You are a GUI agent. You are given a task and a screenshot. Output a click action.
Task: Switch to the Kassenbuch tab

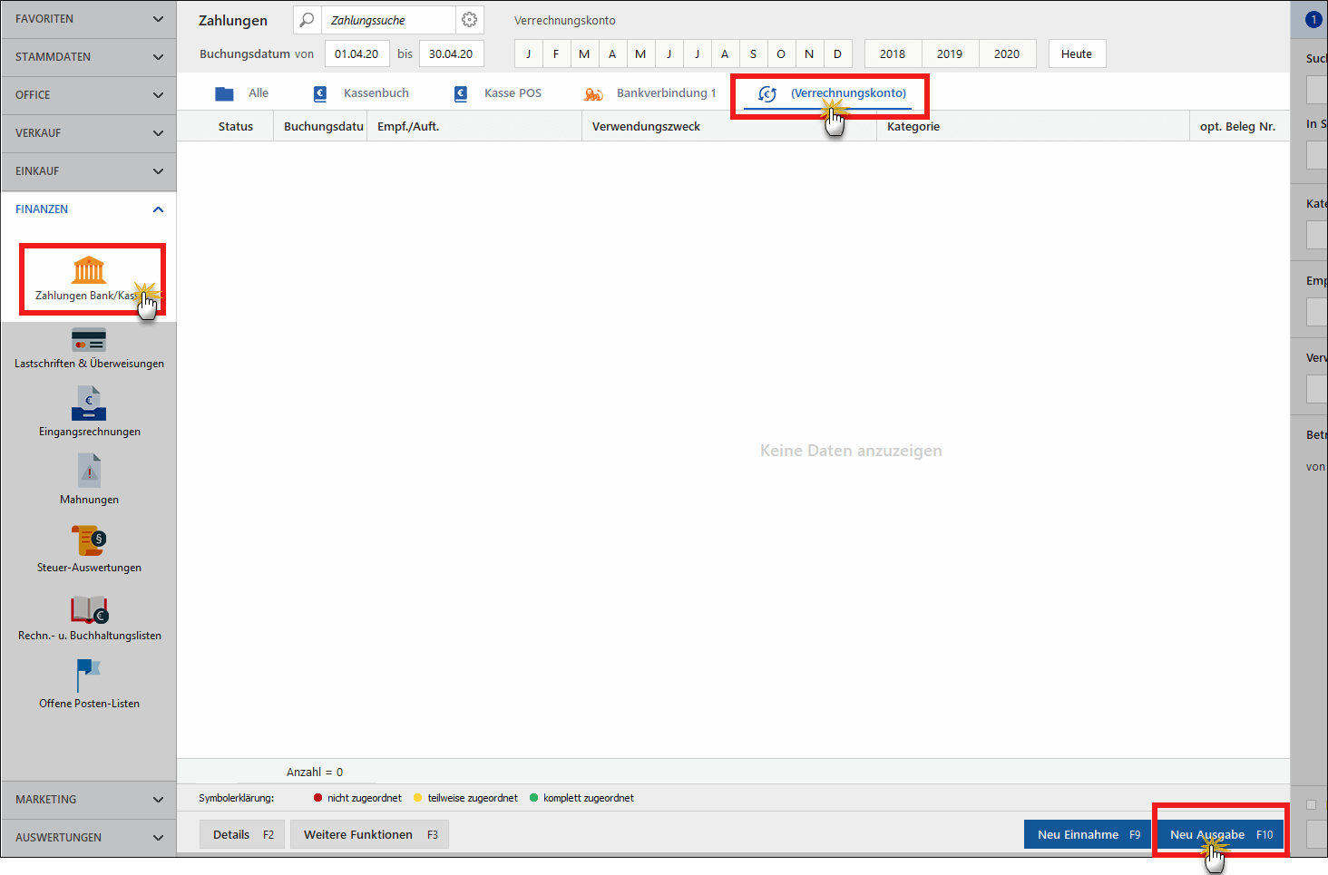pyautogui.click(x=361, y=93)
